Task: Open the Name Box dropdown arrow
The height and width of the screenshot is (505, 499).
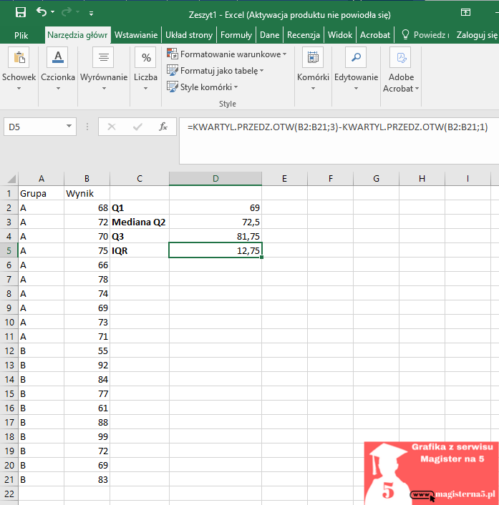Action: (x=69, y=127)
